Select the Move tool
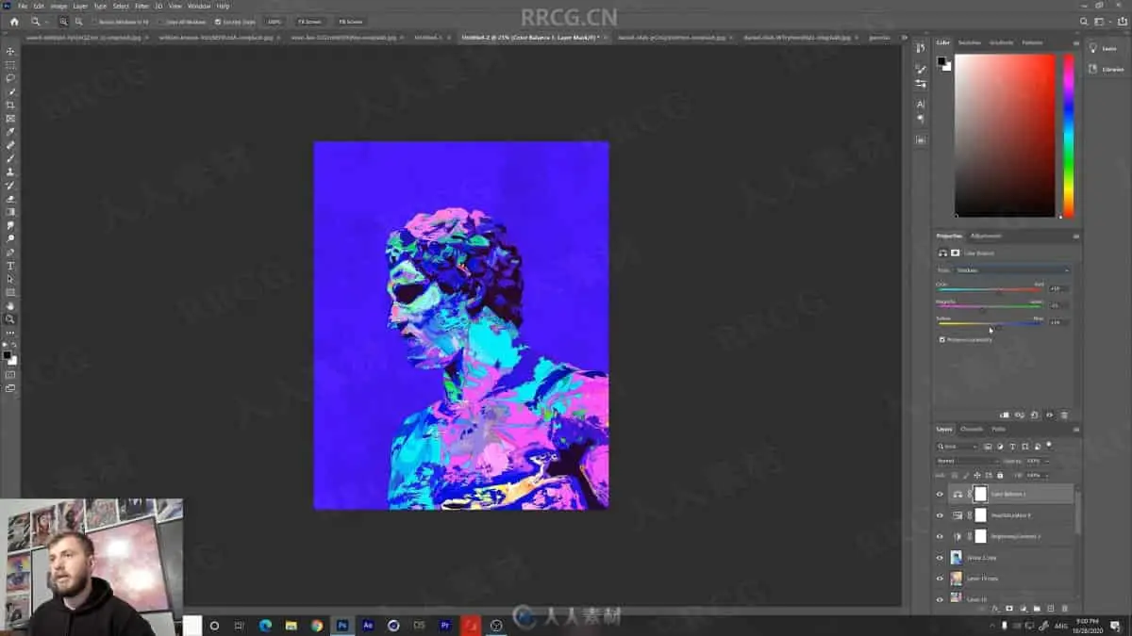This screenshot has width=1132, height=636. click(x=10, y=52)
